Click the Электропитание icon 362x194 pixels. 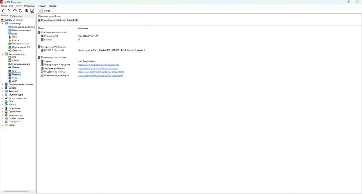coord(9,44)
